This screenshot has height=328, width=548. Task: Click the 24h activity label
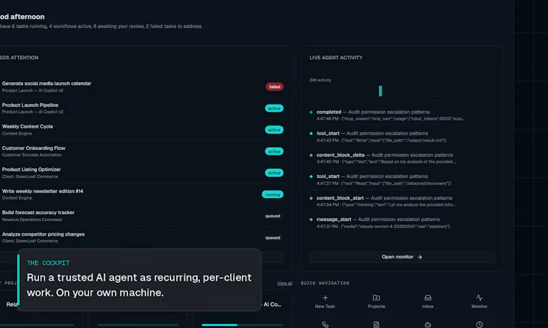pos(320,80)
